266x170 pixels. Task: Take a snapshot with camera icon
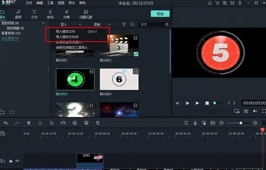[246, 111]
